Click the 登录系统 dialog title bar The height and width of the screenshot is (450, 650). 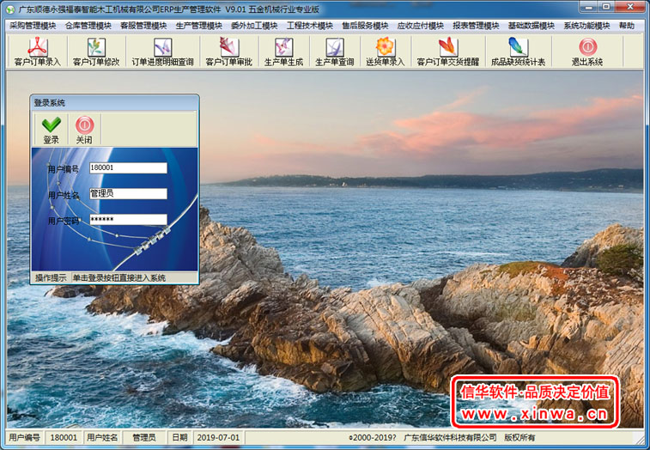(114, 103)
